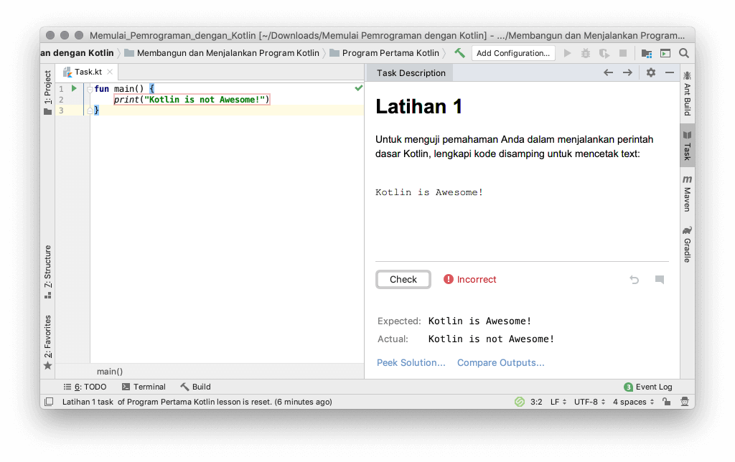Click the Hector inspections profile icon
This screenshot has height=462, width=735.
tap(684, 402)
